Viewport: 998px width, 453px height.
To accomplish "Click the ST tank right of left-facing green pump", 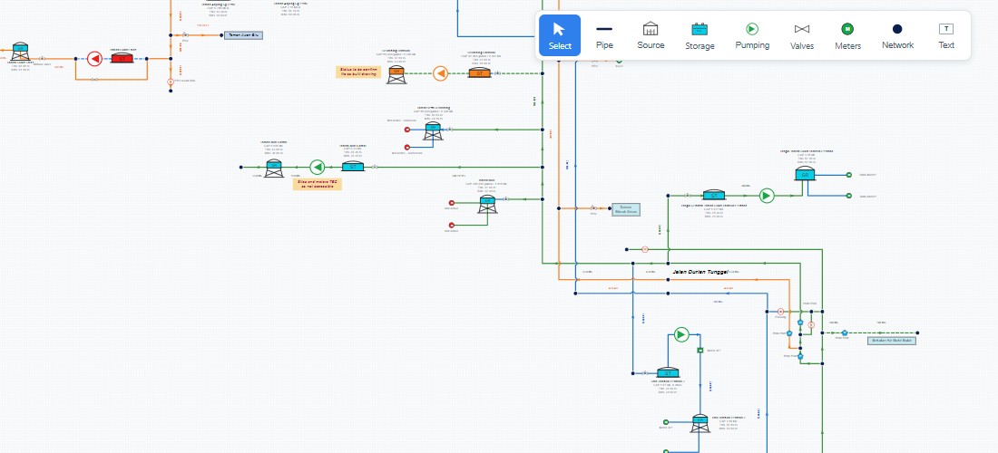I will (x=353, y=167).
